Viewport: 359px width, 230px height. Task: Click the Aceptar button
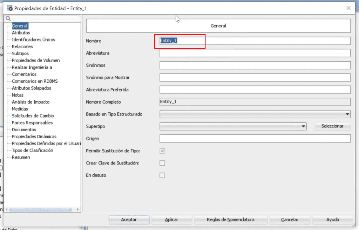pyautogui.click(x=129, y=219)
